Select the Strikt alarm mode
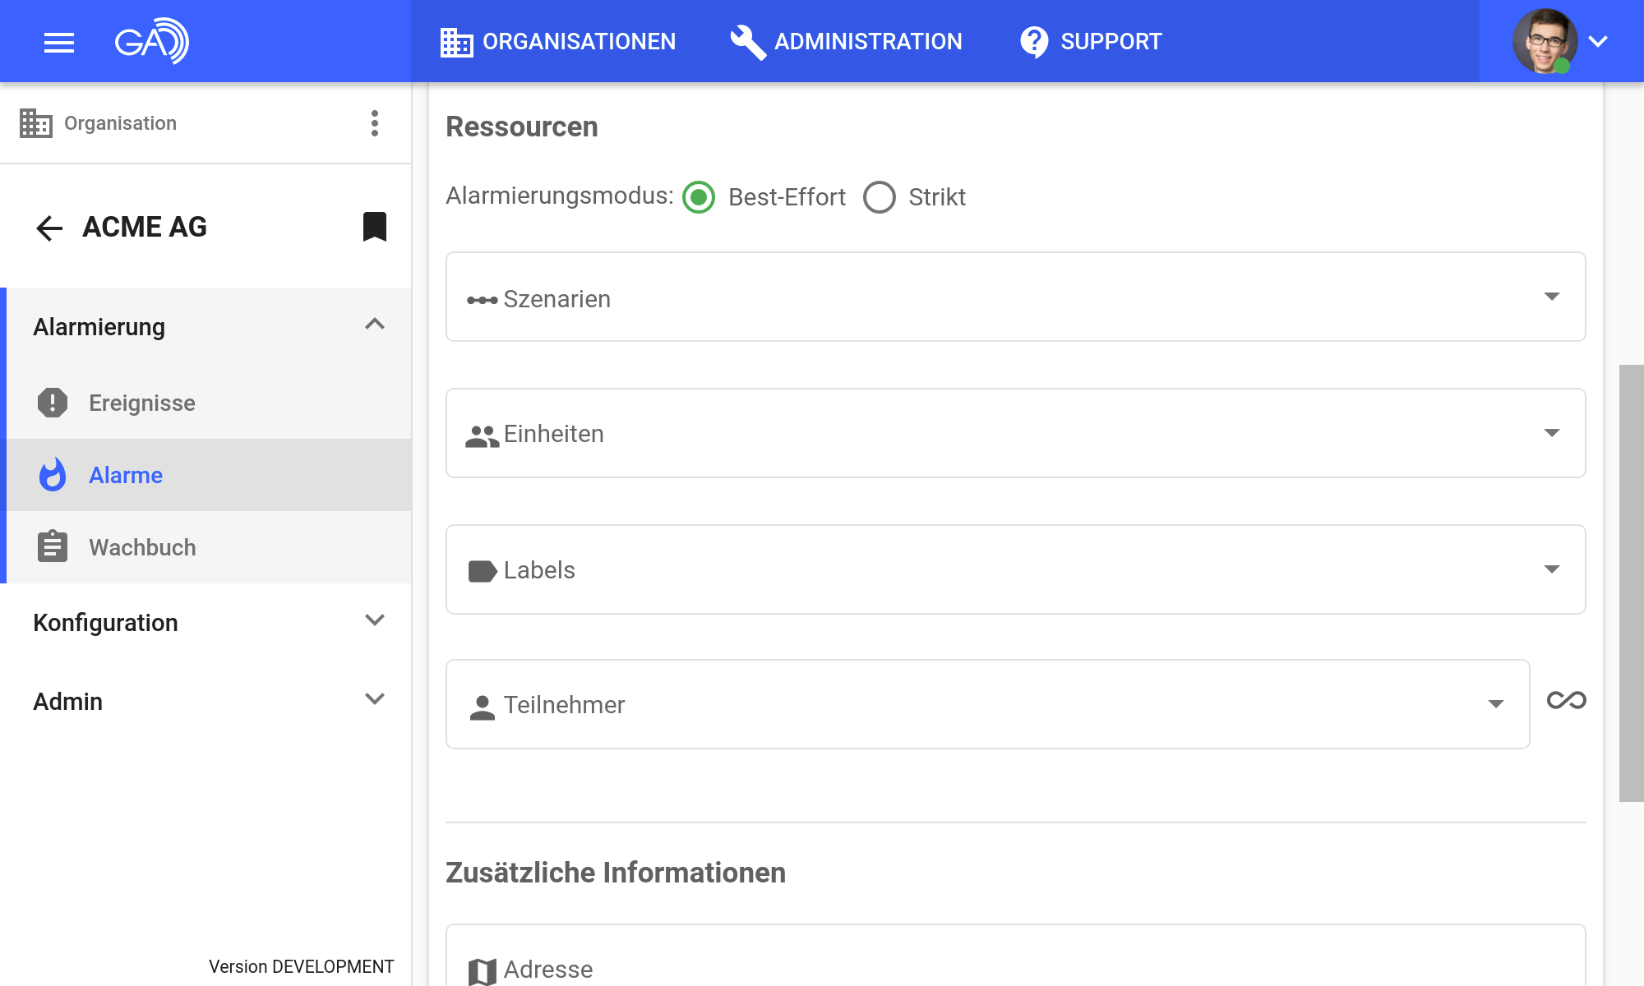Viewport: 1644px width, 986px height. tap(880, 197)
